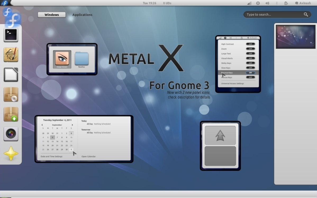Launch the drawing application in the dock
This screenshot has height=198, width=317.
click(11, 55)
